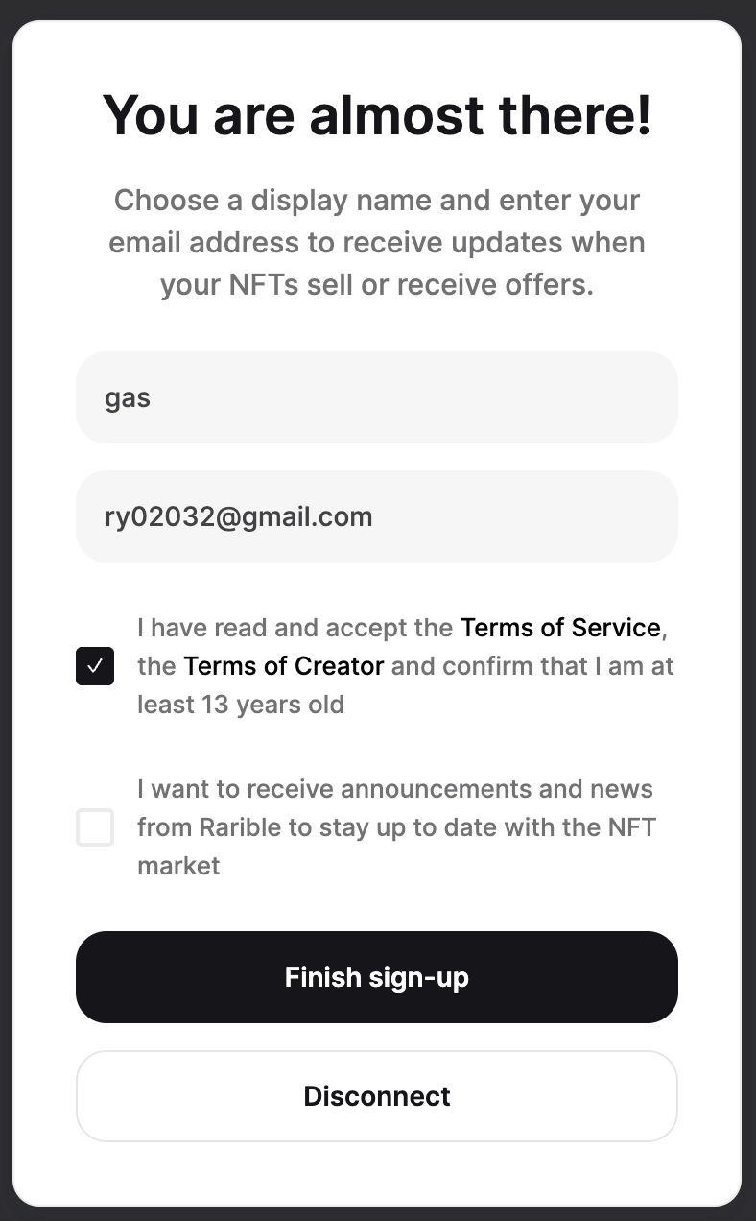The height and width of the screenshot is (1221, 756).
Task: Click the "ry02032@gmail.com" text in the email field
Action: click(x=239, y=516)
